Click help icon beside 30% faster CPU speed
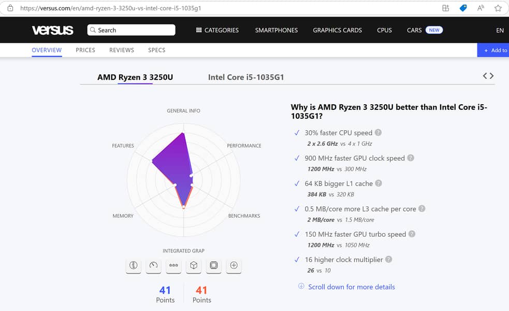The height and width of the screenshot is (311, 509). click(x=379, y=133)
